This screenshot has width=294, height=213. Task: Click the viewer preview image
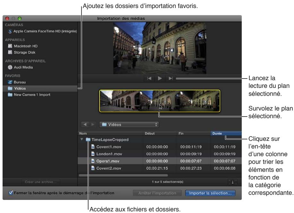tap(160, 48)
